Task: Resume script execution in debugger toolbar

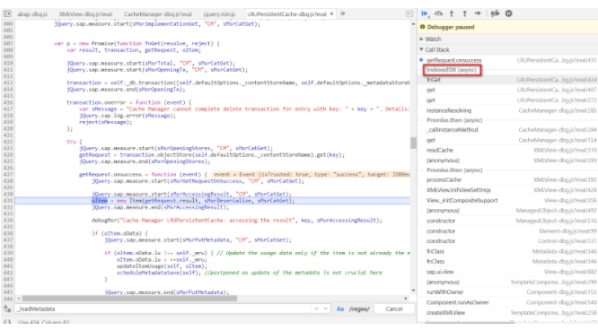Action: [x=425, y=13]
